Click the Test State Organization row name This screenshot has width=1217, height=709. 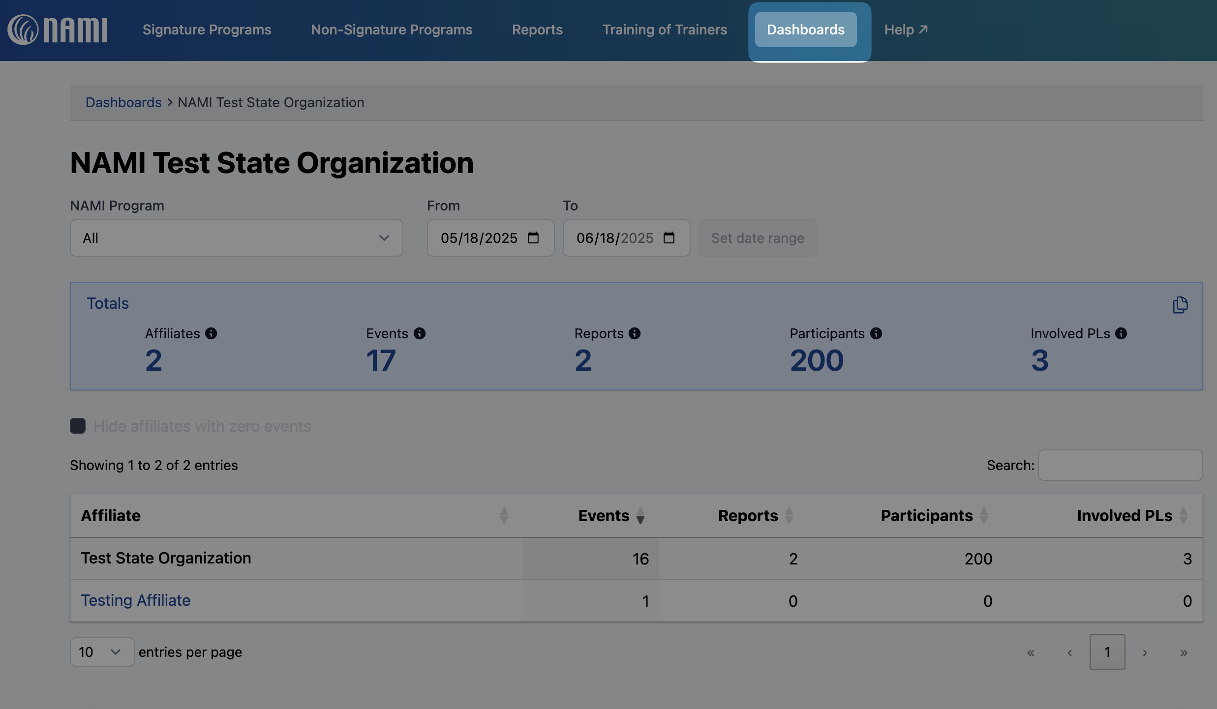click(x=166, y=558)
